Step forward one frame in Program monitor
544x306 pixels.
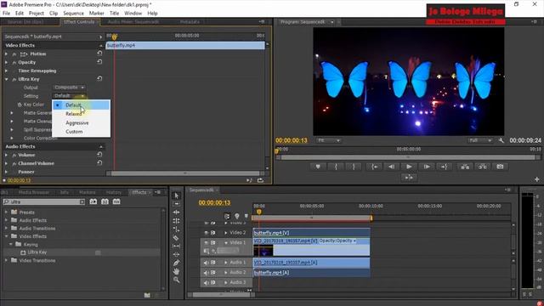(x=427, y=167)
